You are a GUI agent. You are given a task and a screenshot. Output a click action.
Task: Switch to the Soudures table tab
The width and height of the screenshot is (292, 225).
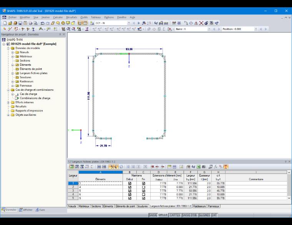(x=142, y=207)
